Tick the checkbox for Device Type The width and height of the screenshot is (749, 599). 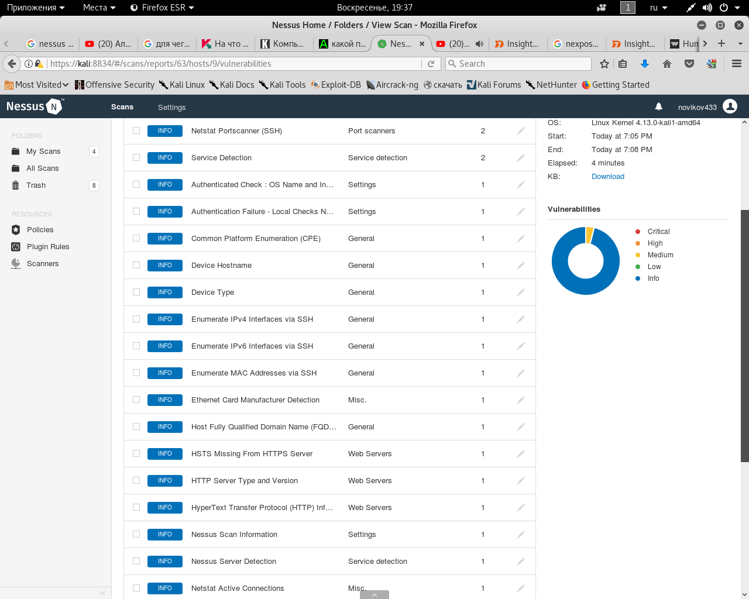[136, 292]
